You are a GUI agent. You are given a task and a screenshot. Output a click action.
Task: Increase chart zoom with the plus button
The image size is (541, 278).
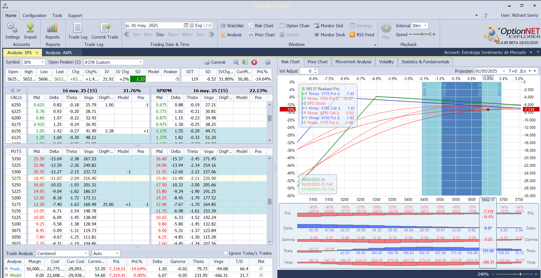pyautogui.click(x=536, y=274)
